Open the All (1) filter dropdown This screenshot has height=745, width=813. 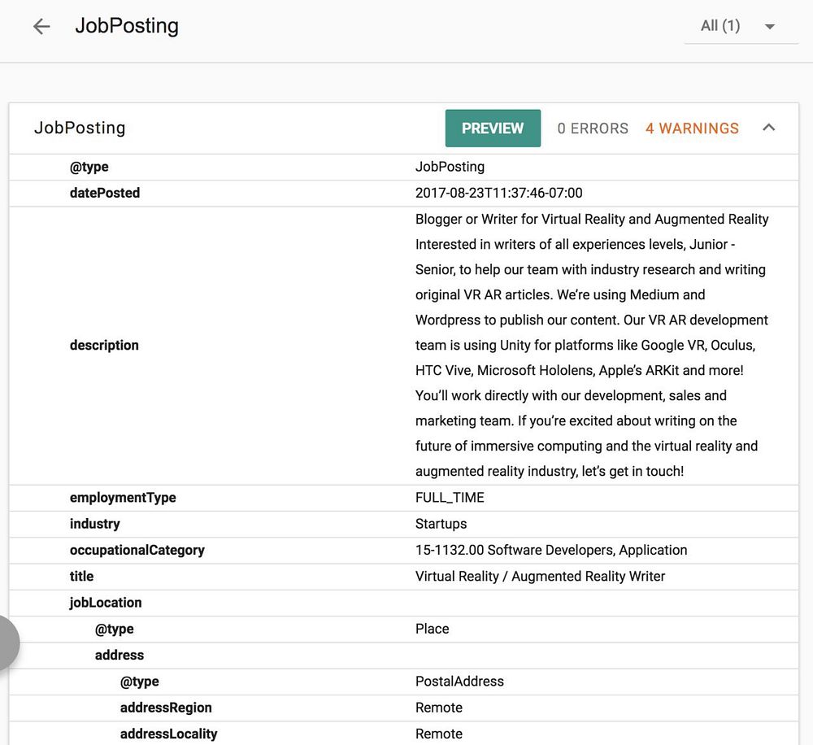[x=740, y=26]
